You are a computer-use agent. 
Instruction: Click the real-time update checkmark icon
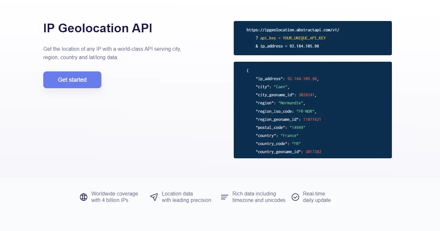tap(295, 197)
